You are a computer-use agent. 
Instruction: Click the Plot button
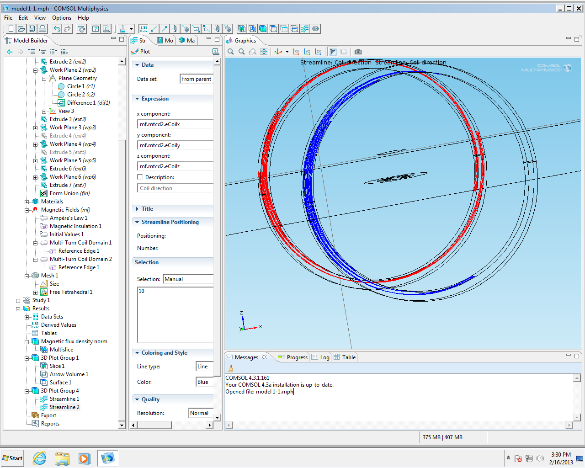[141, 52]
